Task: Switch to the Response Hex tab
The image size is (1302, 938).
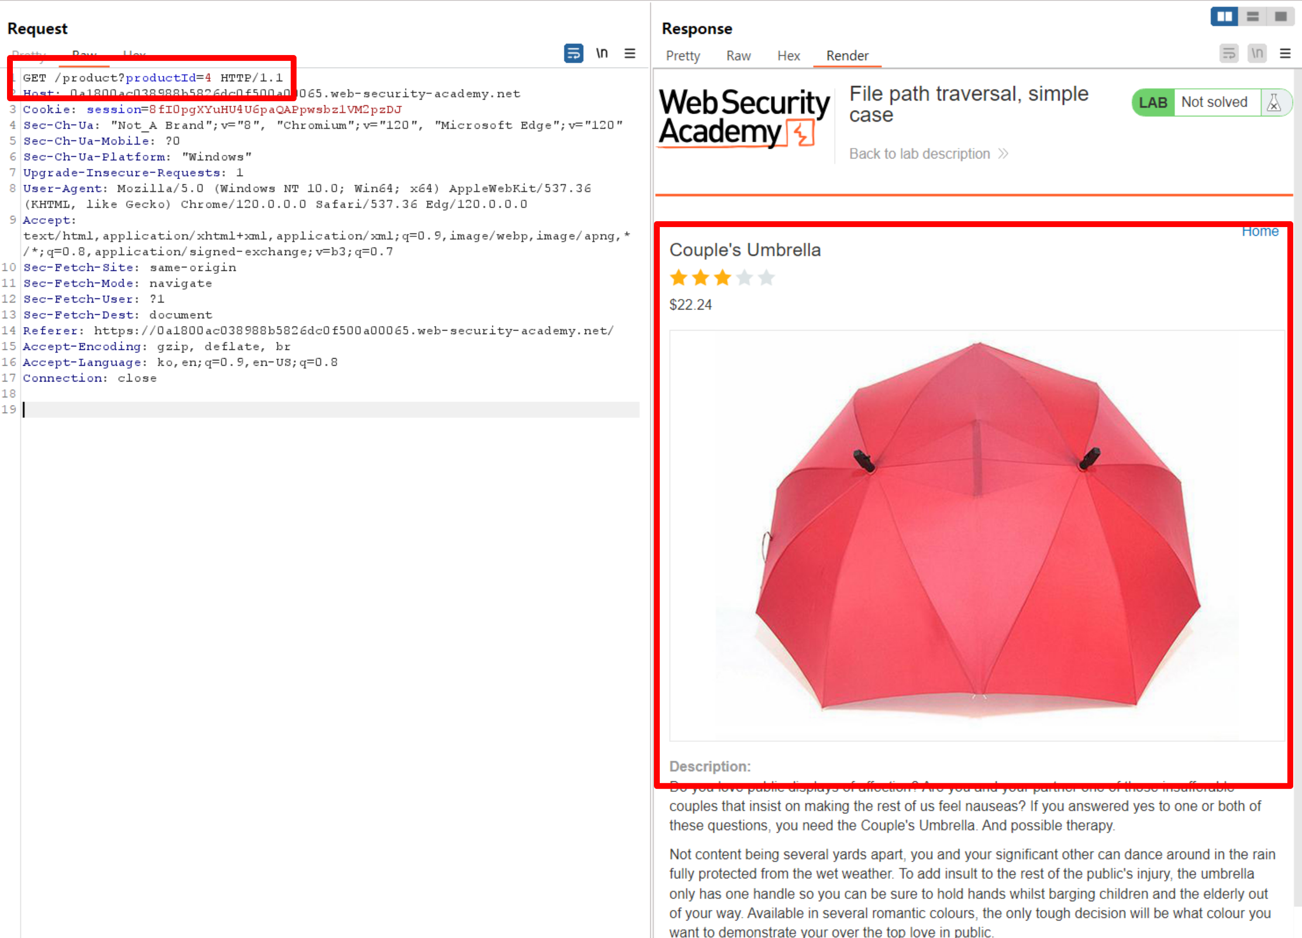Action: click(788, 56)
